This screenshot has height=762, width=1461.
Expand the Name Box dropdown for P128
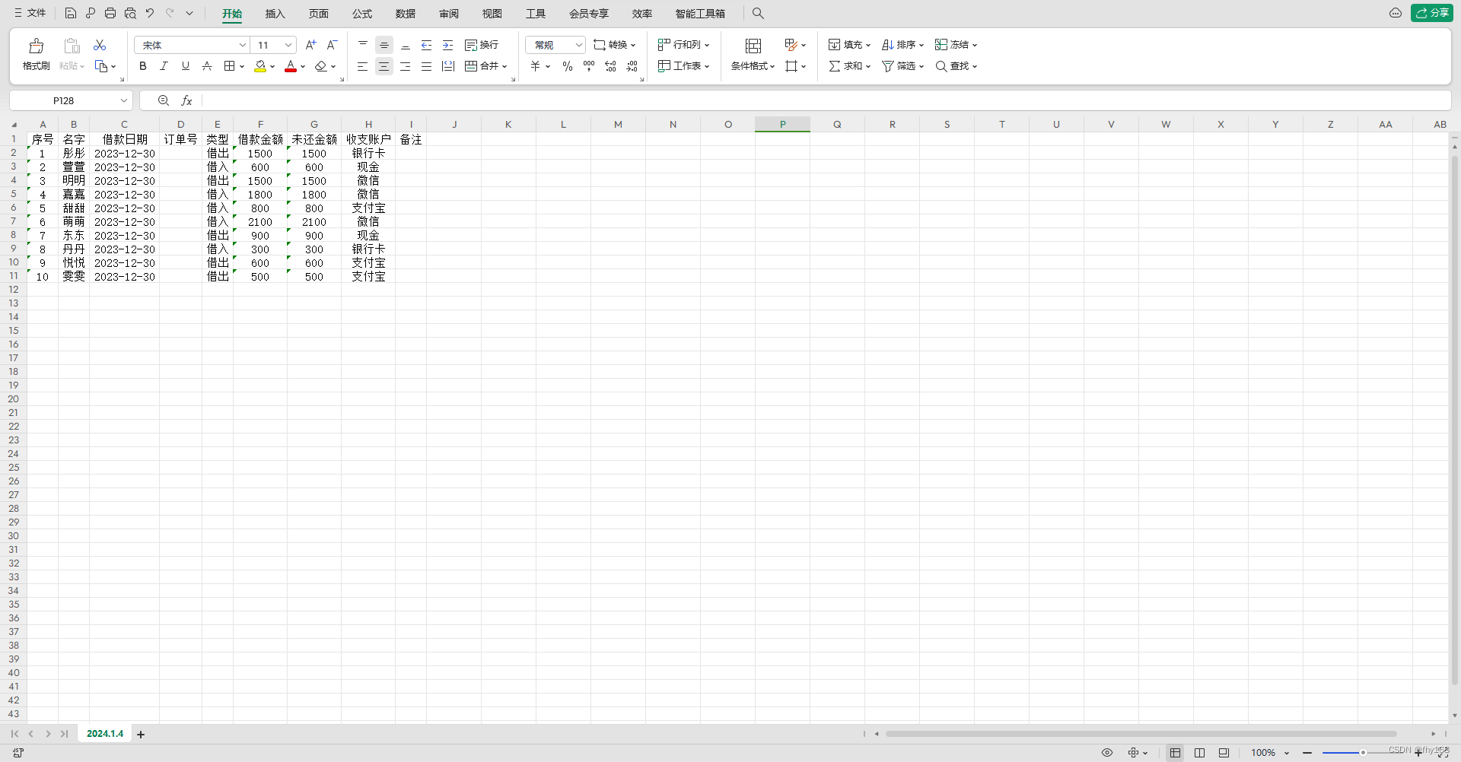pyautogui.click(x=123, y=100)
